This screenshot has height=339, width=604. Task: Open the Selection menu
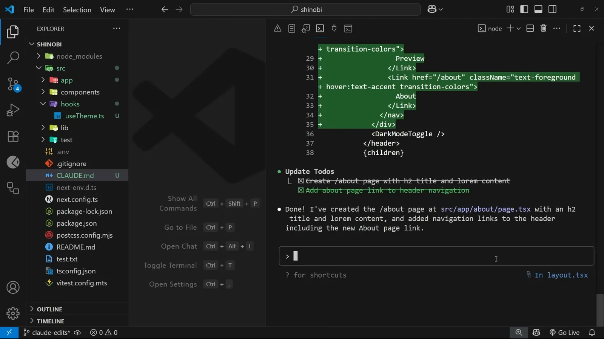(x=77, y=10)
